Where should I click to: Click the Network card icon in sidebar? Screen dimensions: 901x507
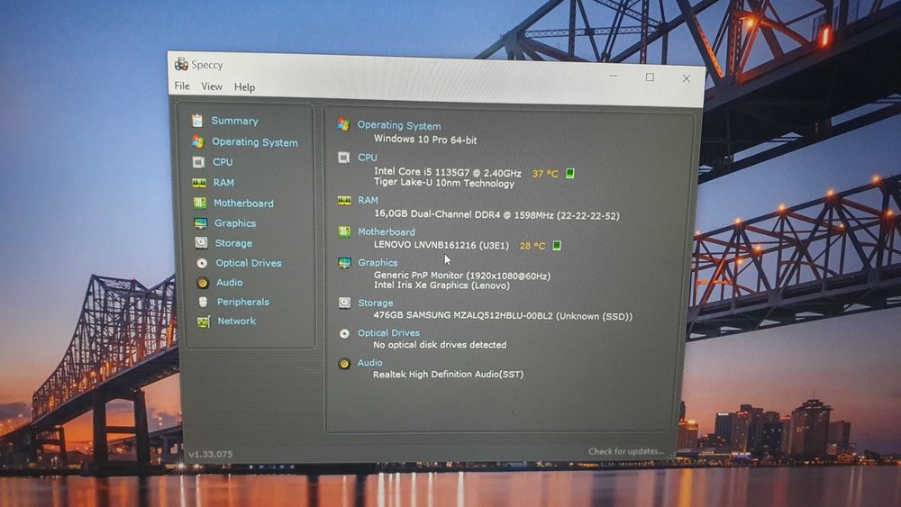click(x=204, y=321)
